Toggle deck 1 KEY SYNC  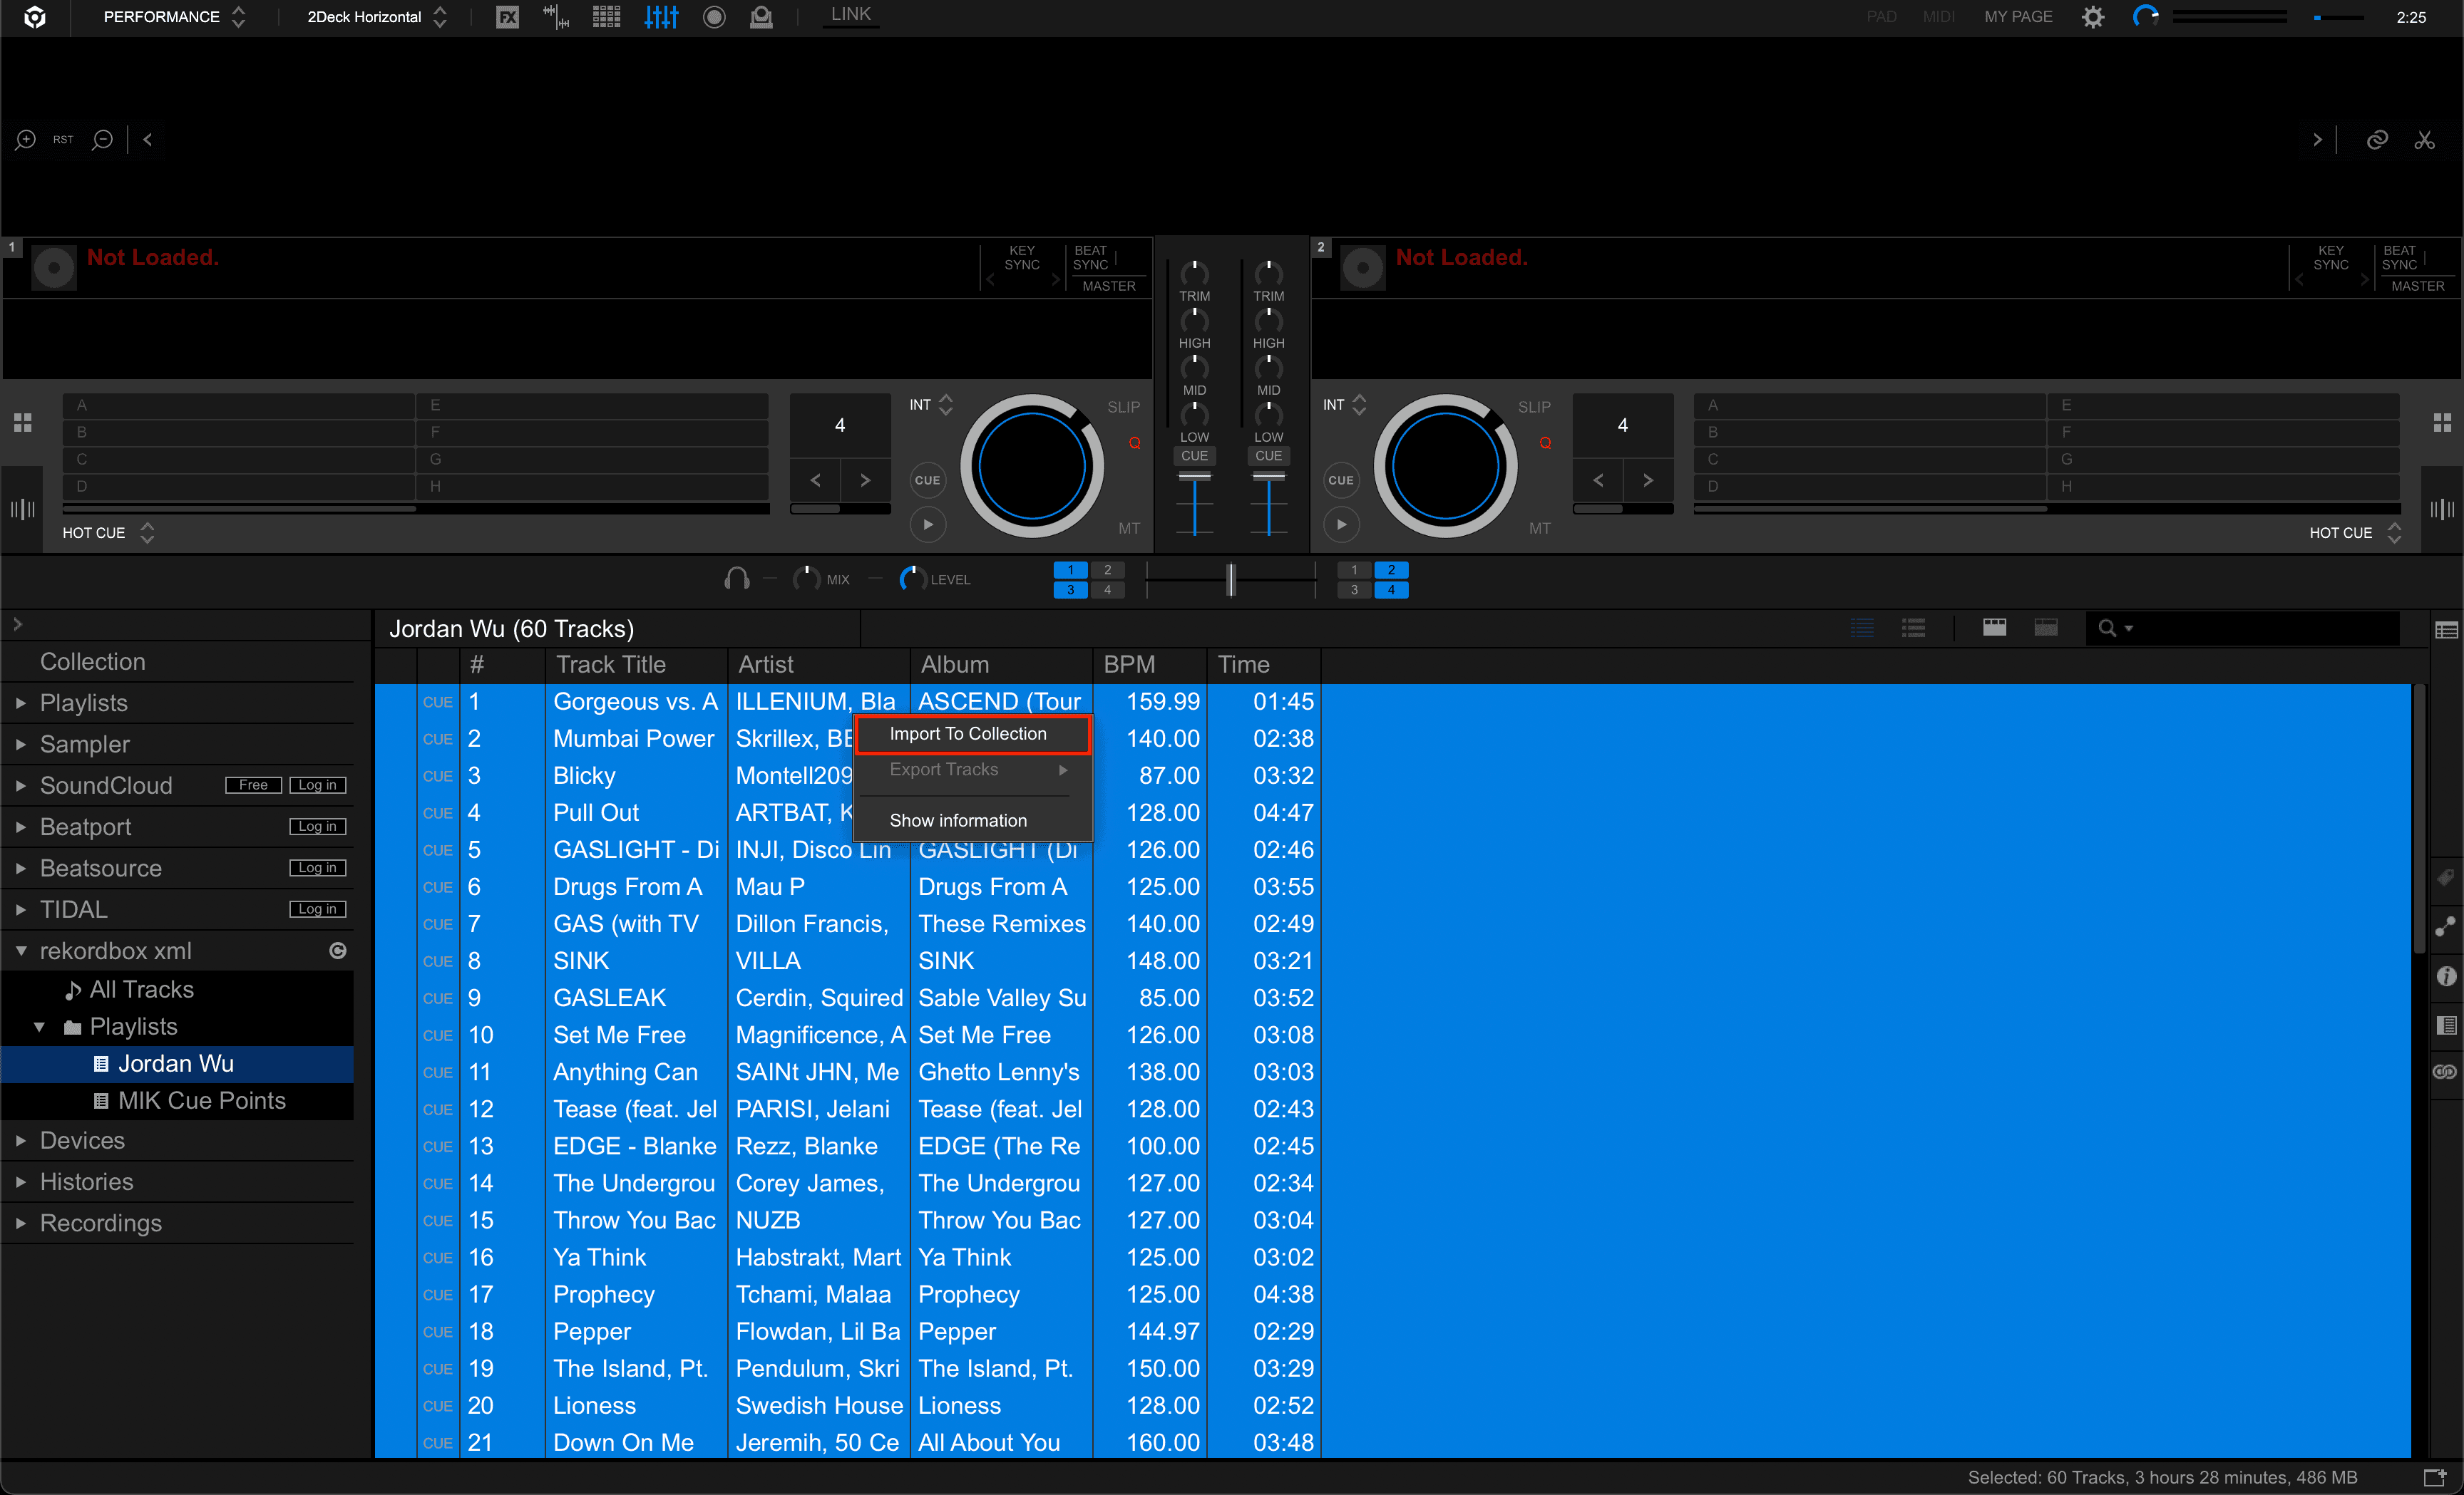(1022, 258)
